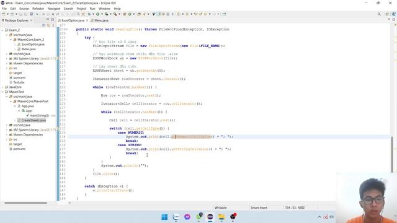This screenshot has width=397, height=223.
Task: Open File Explorer from the taskbar
Action: click(221, 217)
